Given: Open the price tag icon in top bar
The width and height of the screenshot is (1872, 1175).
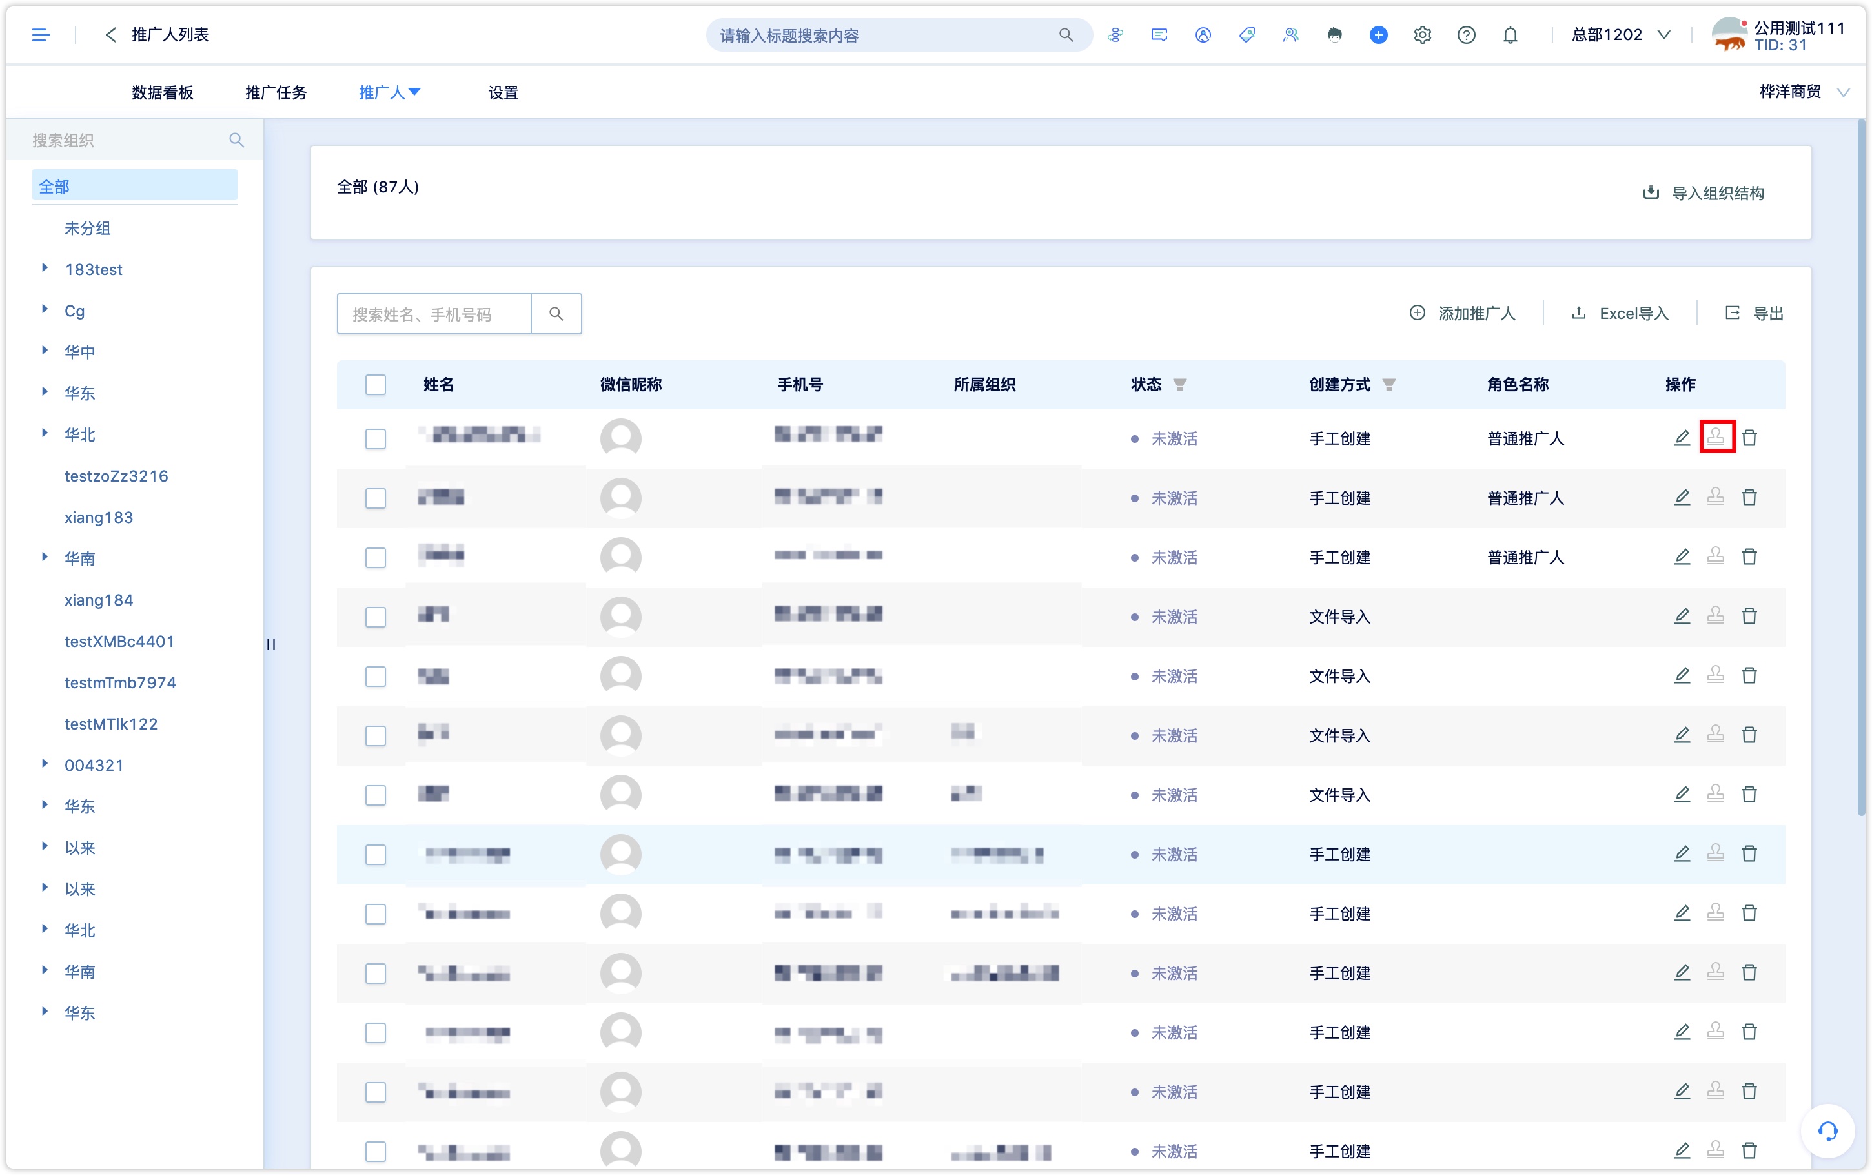Looking at the screenshot, I should tap(1246, 35).
